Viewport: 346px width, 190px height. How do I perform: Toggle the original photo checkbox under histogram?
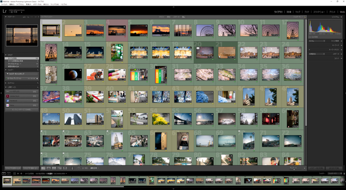click(x=310, y=37)
